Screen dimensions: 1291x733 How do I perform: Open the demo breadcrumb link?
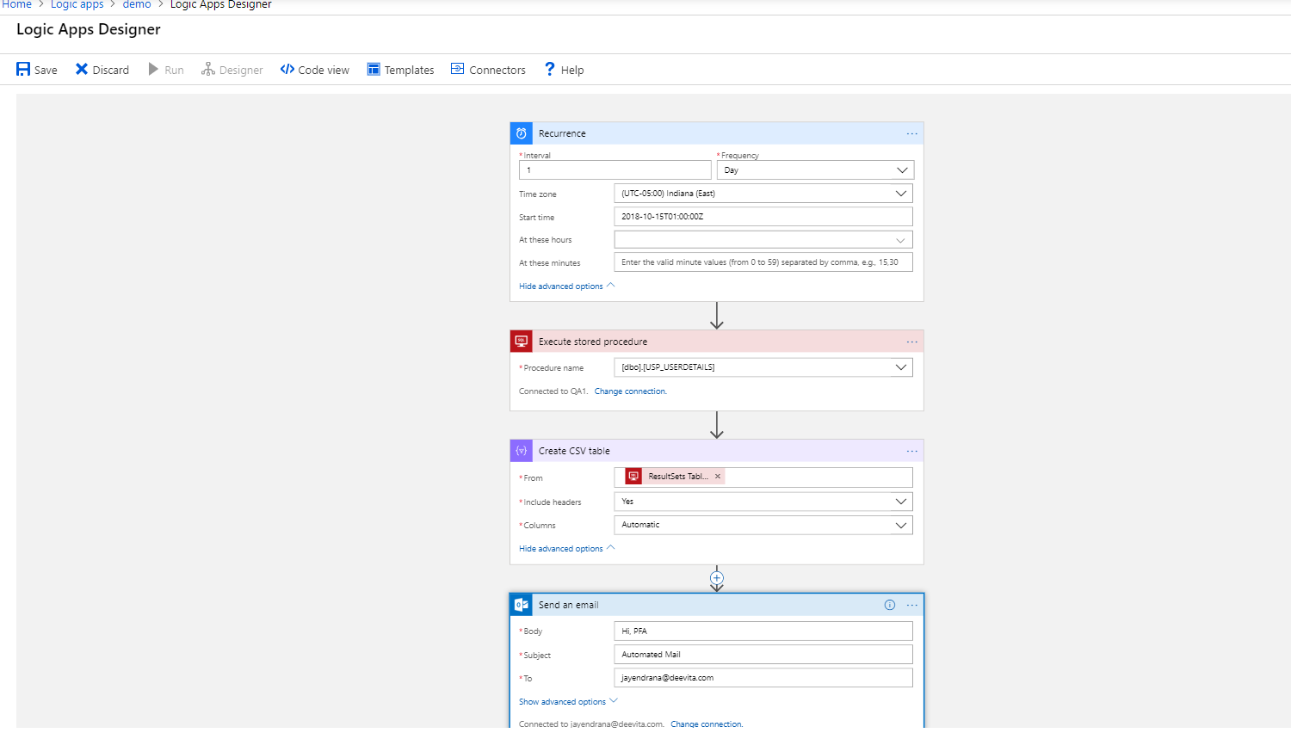pos(137,4)
